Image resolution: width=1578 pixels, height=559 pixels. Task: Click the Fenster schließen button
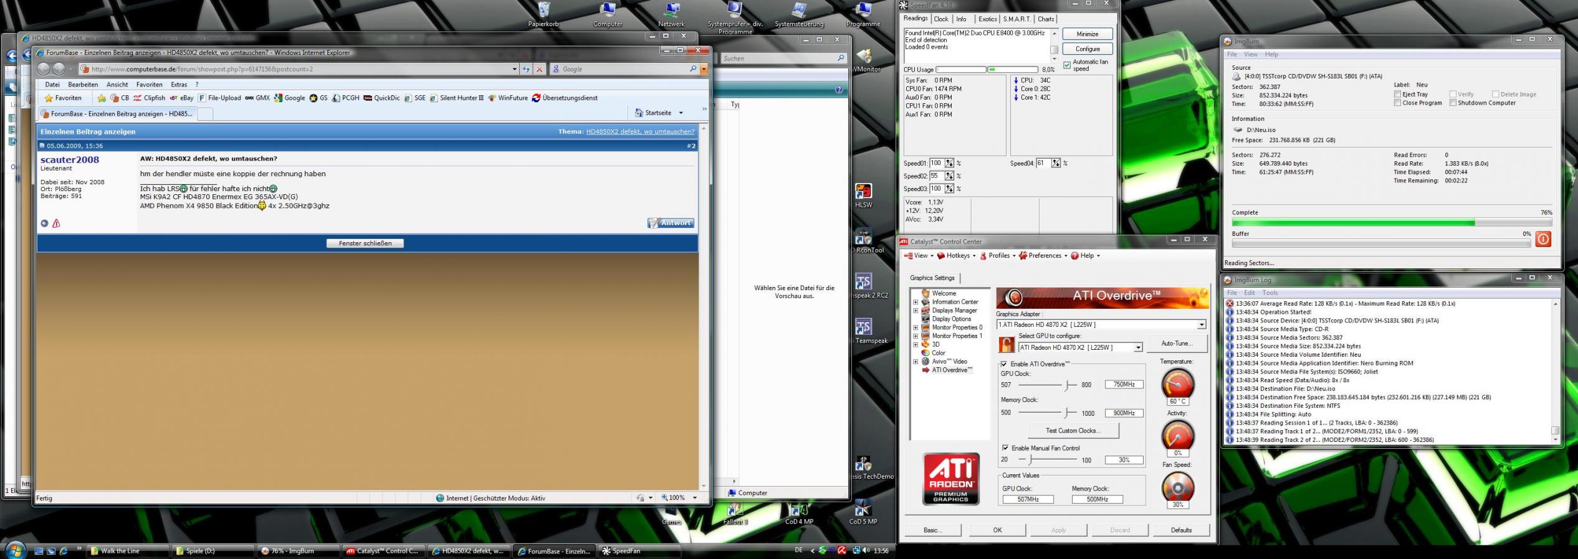365,243
